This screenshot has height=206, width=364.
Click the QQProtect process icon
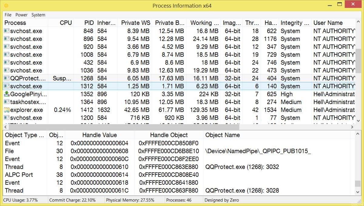pos(7,78)
